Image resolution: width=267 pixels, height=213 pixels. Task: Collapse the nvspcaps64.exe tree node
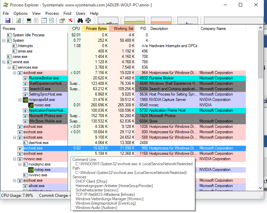pyautogui.click(x=20, y=100)
